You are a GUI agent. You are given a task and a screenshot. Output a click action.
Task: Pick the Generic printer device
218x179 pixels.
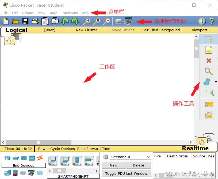[89, 161]
